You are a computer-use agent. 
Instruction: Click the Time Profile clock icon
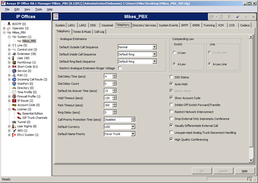click(x=14, y=92)
